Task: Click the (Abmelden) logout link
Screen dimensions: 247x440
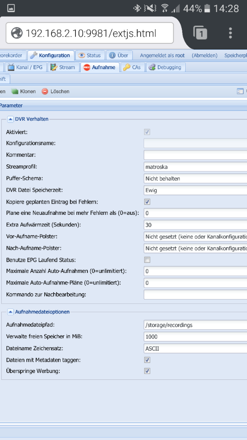Action: coord(205,55)
